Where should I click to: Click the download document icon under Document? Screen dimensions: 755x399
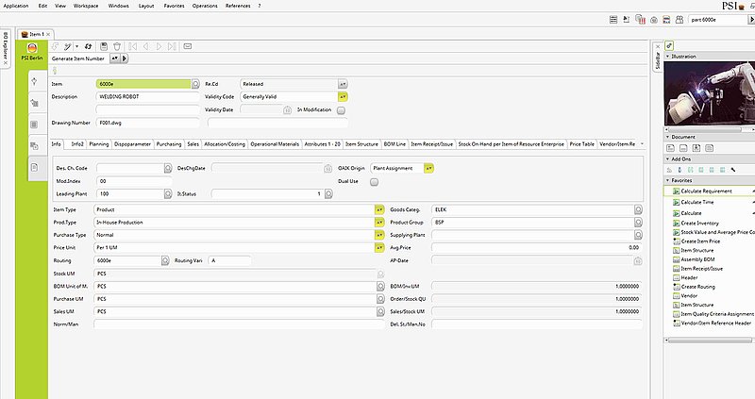click(696, 148)
